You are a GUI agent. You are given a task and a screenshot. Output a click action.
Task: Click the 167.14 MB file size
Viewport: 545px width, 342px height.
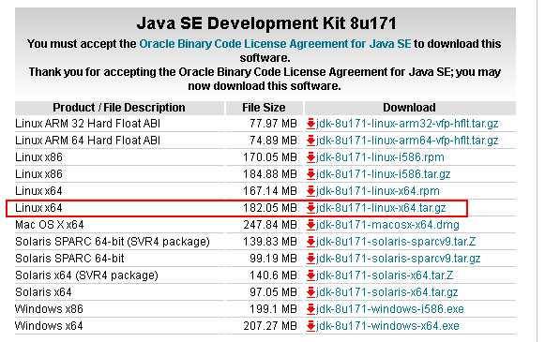tap(270, 191)
